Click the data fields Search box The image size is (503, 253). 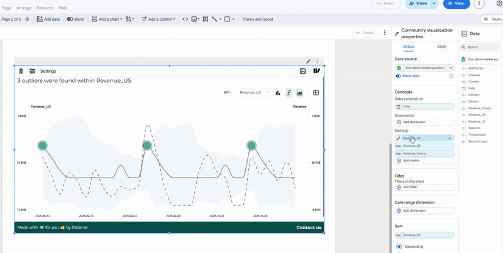coord(481,47)
